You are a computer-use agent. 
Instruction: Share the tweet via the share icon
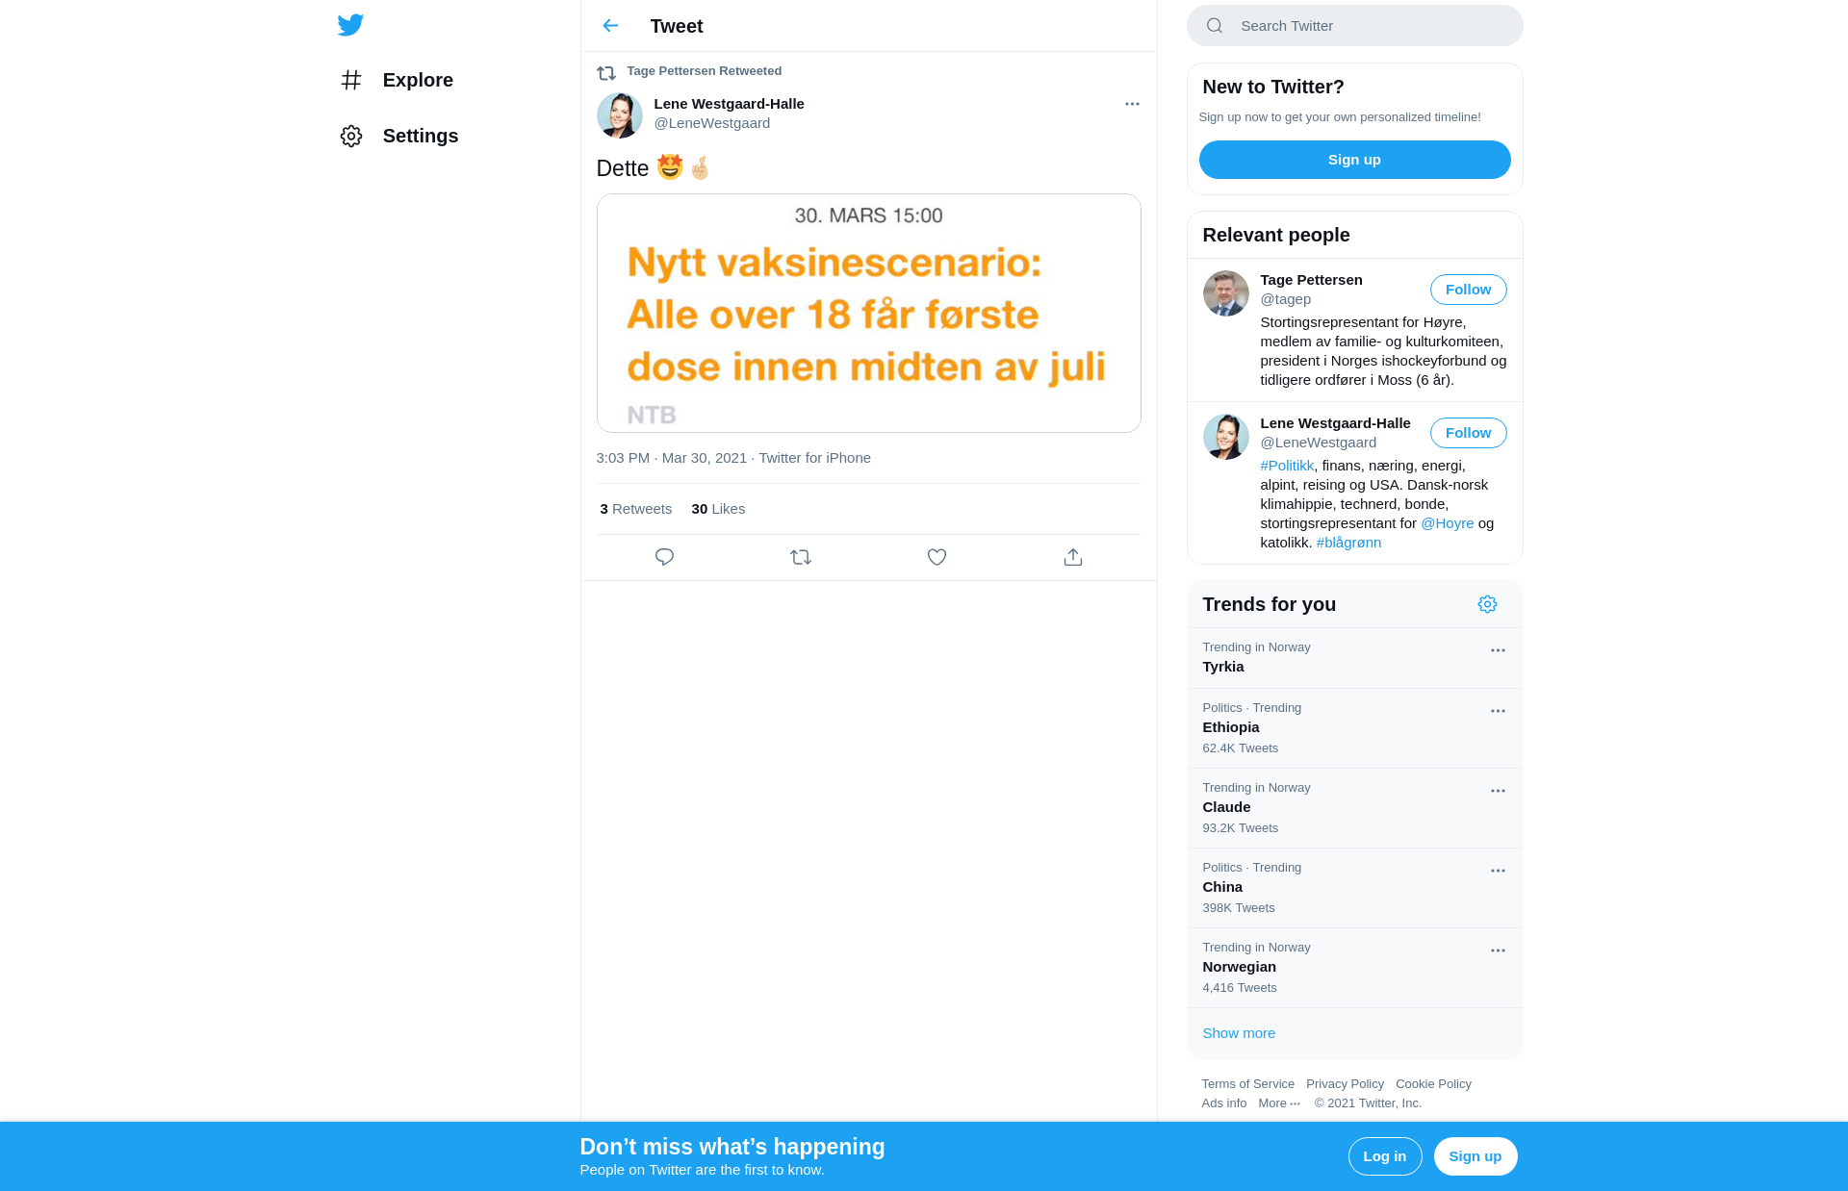[x=1073, y=557]
